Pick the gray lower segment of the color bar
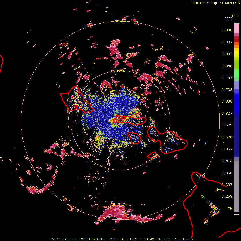241x241 pixels. click(236, 186)
